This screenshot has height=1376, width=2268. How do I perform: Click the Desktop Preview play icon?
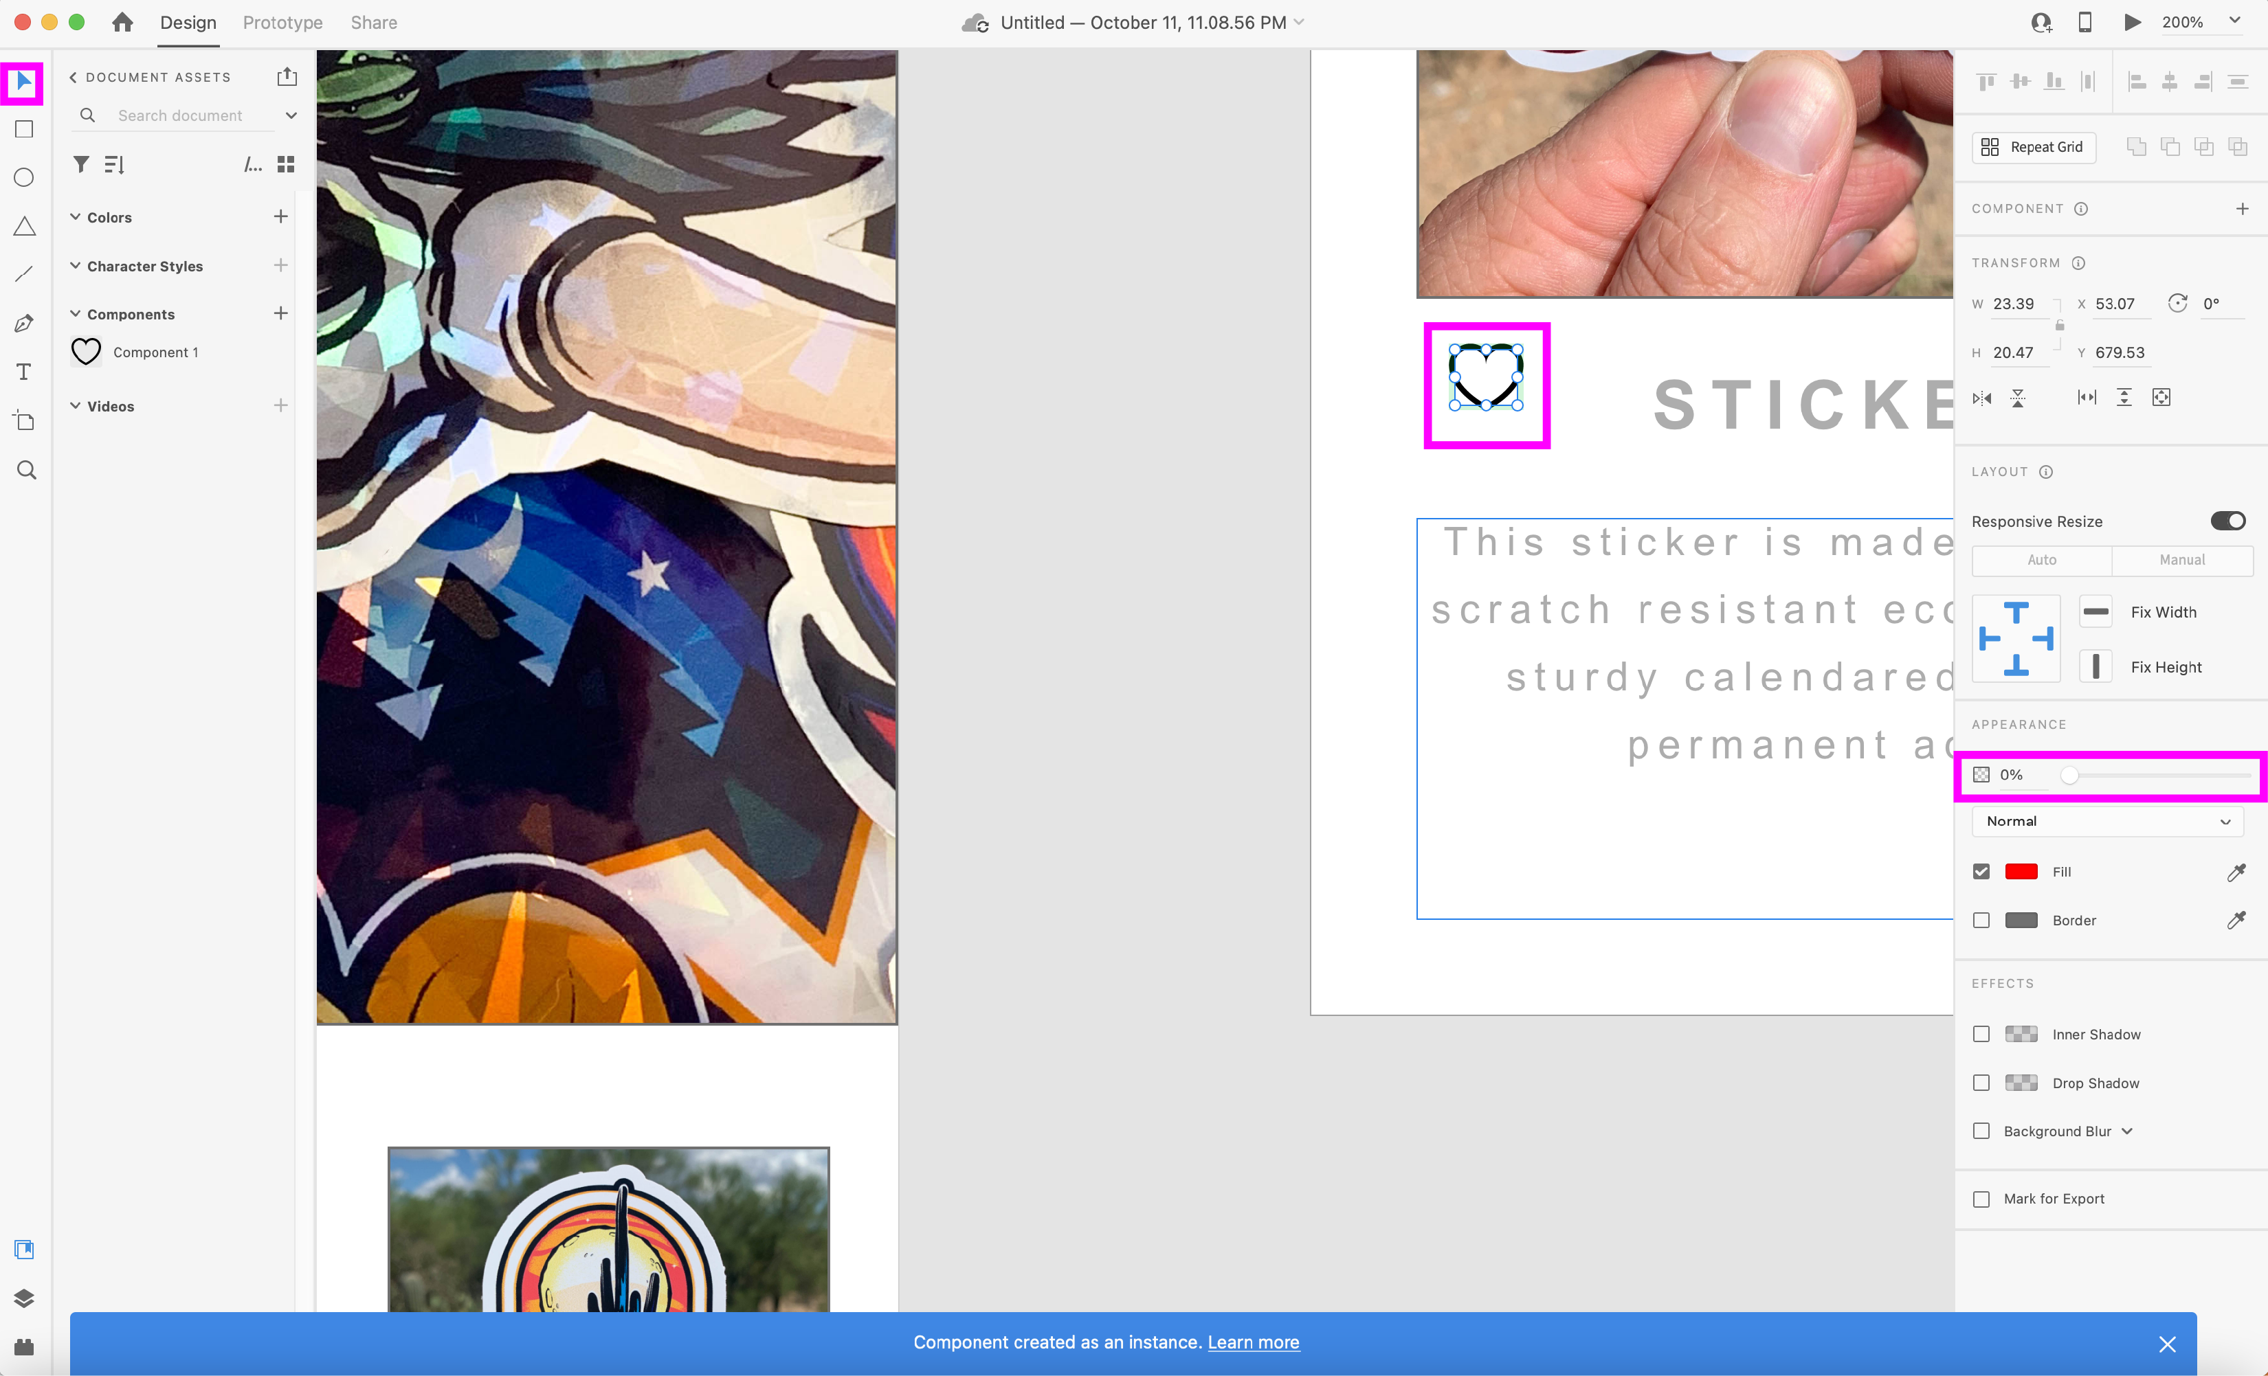(2132, 22)
